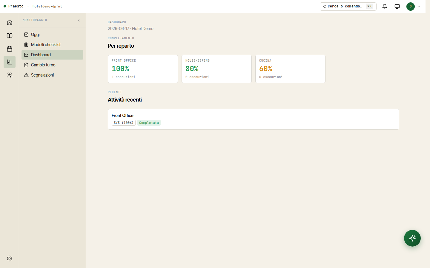Screen dimensions: 430x268
Task: Click the 0 esecuzioni text in Housekeeping card
Action: (x=197, y=77)
